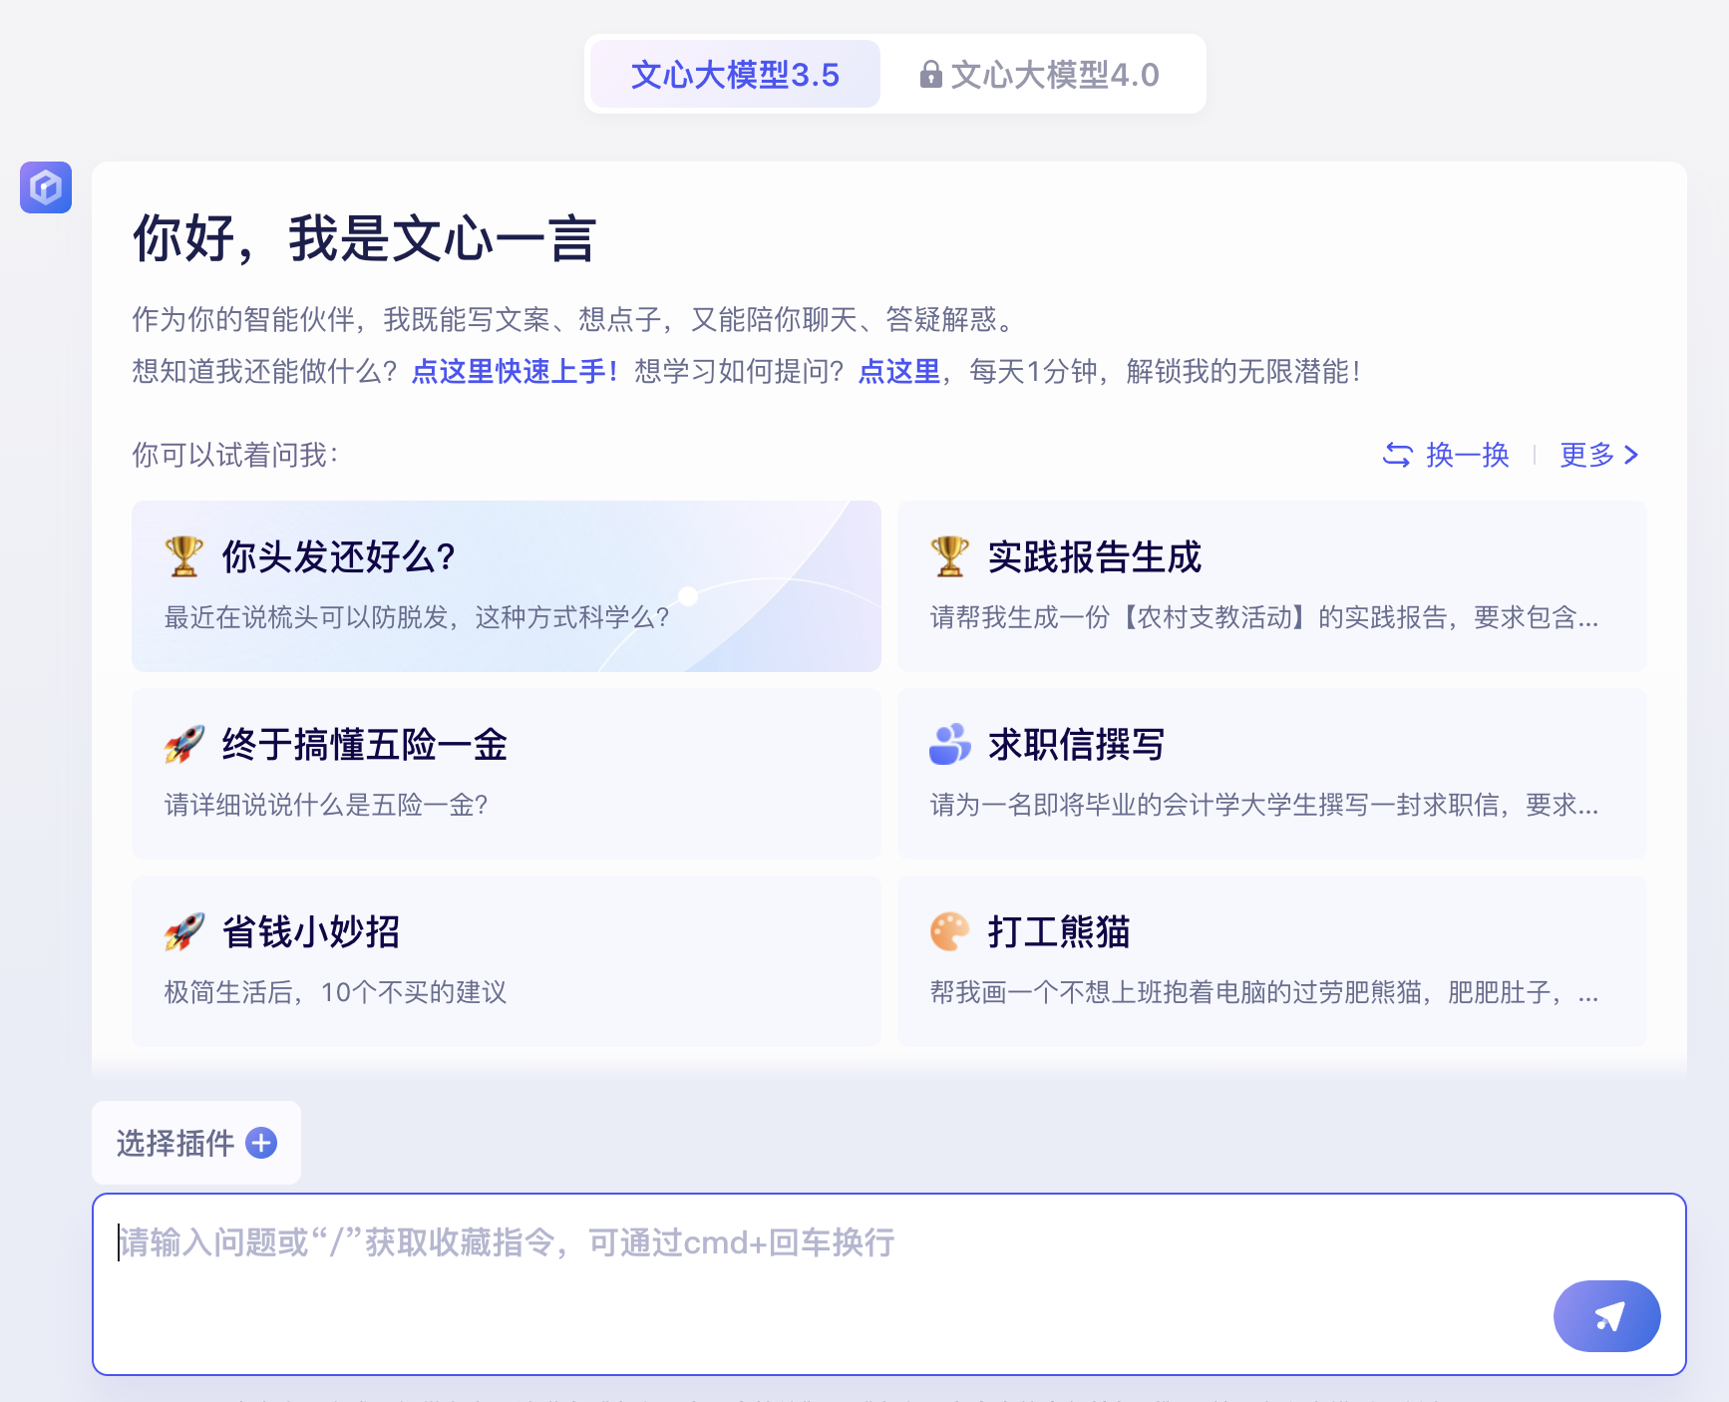Click text 极简生活后，10个不买的建议
The image size is (1729, 1402).
coord(335,992)
